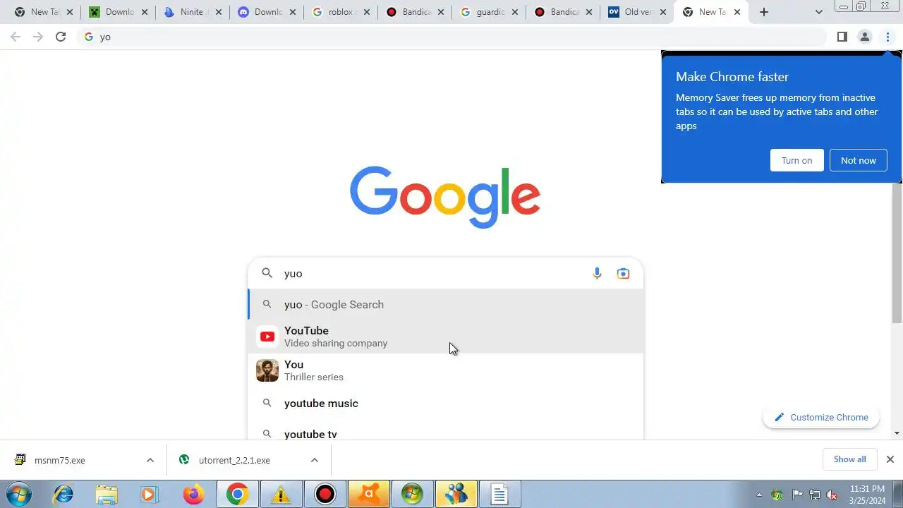Select 'You' thriller series suggestion
This screenshot has width=903, height=508.
coord(446,370)
